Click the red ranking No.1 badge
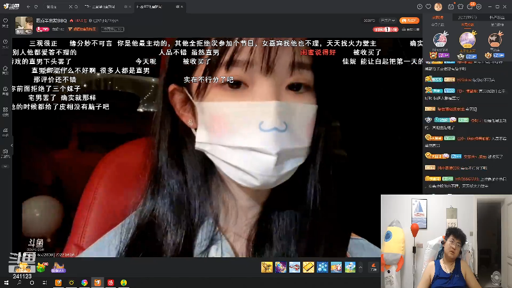 coord(386,29)
